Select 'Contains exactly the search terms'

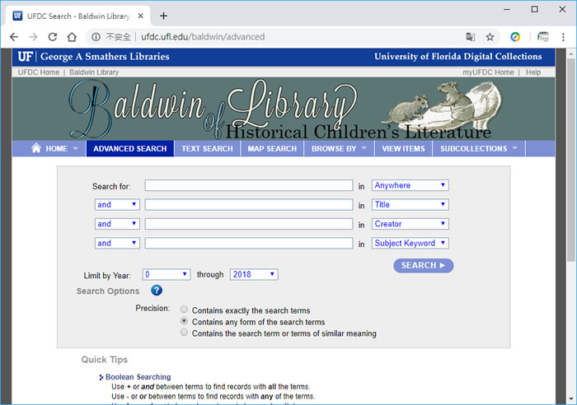click(184, 310)
